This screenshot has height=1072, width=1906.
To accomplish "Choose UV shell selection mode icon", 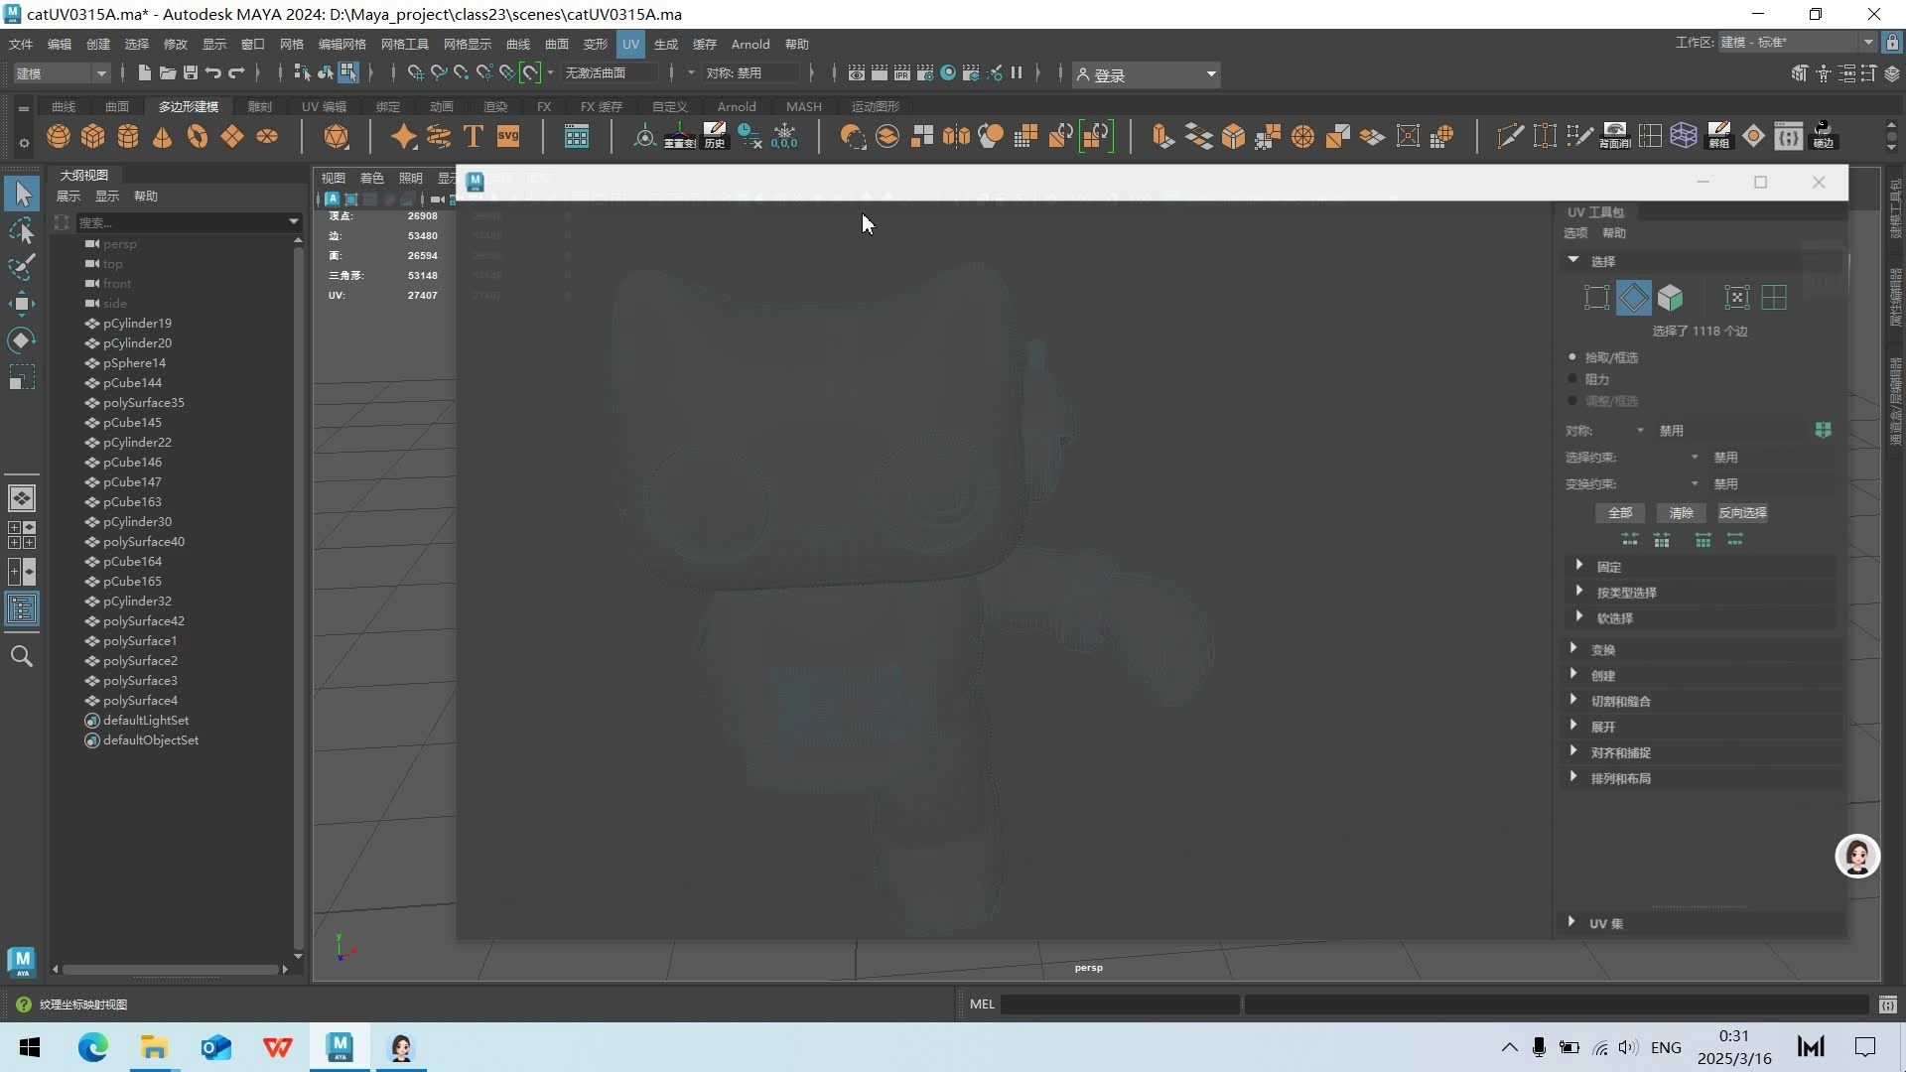I will click(1774, 298).
